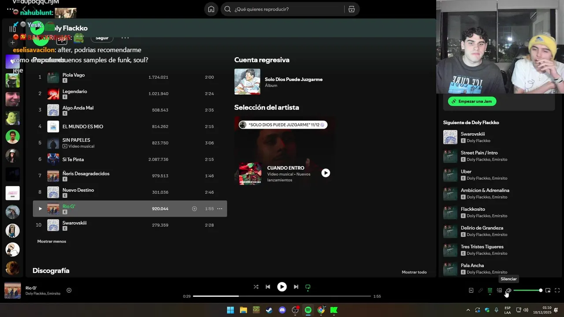The image size is (564, 317).
Task: Add now playing Rio G' to liked songs
Action: coord(69,290)
